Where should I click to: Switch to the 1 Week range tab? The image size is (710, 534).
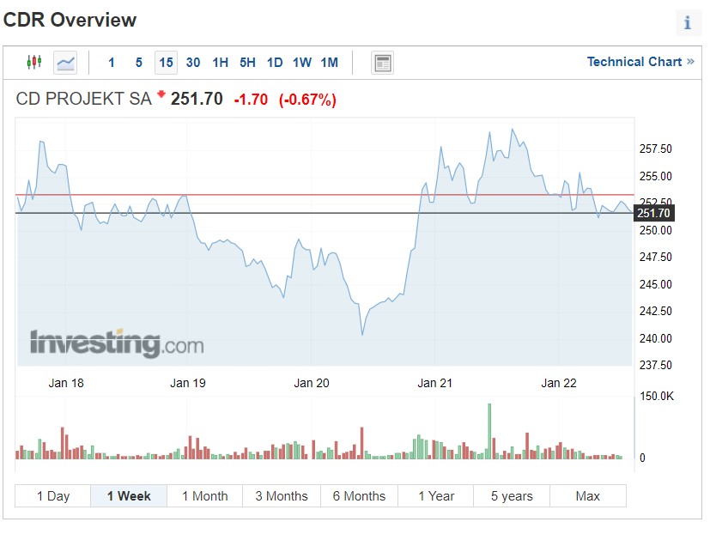click(x=129, y=496)
